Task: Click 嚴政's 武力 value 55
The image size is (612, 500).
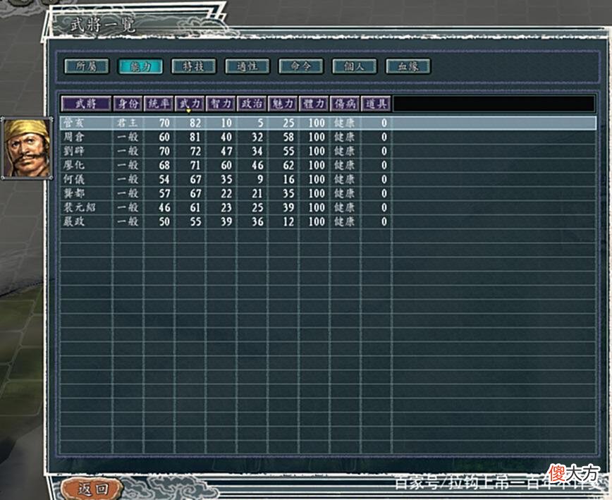Action: click(x=195, y=221)
